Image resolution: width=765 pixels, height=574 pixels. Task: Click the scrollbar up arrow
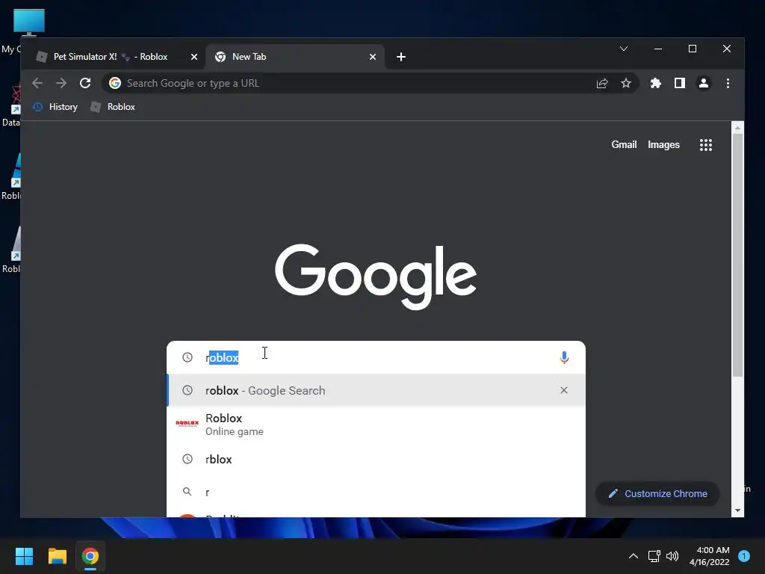pyautogui.click(x=737, y=128)
